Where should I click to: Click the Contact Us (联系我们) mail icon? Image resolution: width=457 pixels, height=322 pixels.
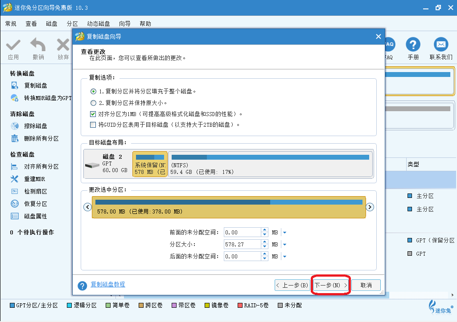point(441,44)
